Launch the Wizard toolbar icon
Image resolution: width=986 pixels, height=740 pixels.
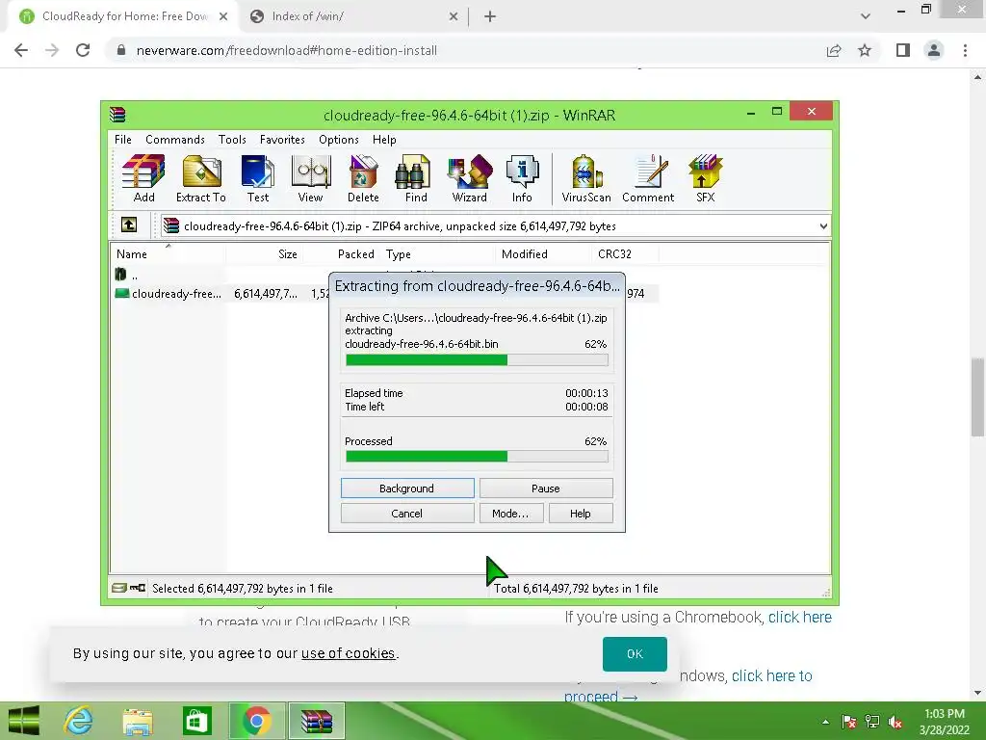click(470, 178)
